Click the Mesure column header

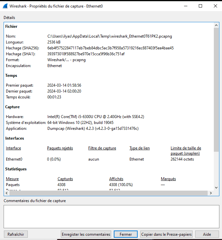click(12, 179)
